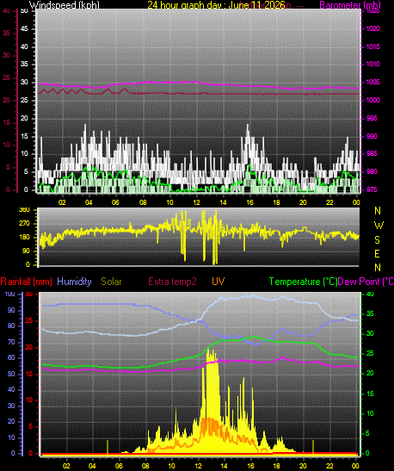The image size is (394, 471).
Task: Click the "S" compass letter beside wind direction graph
Action: coord(377,240)
